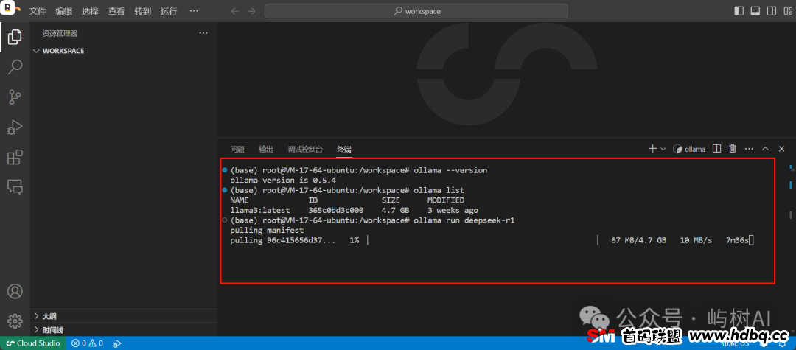The image size is (796, 350).
Task: Show more menu bar items ellipsis
Action: (194, 11)
